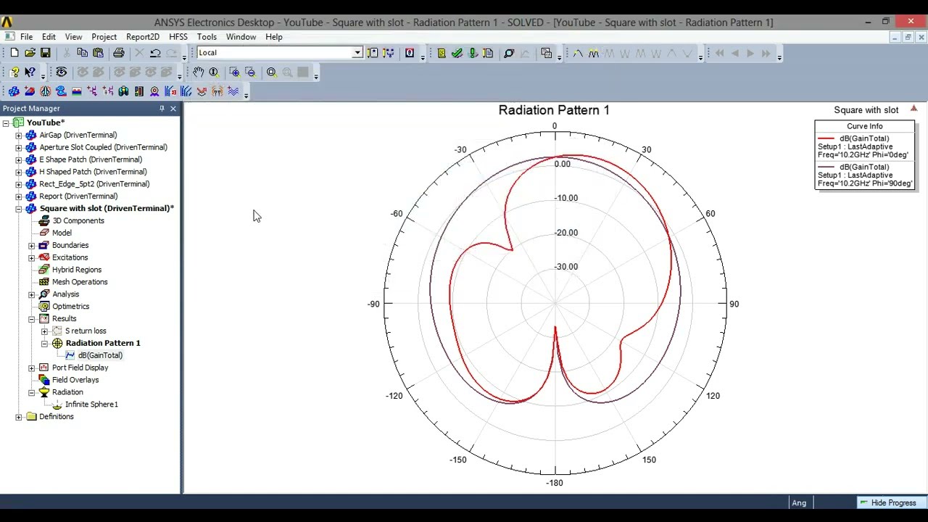Restore the inner document window
This screenshot has width=928, height=522.
[907, 37]
